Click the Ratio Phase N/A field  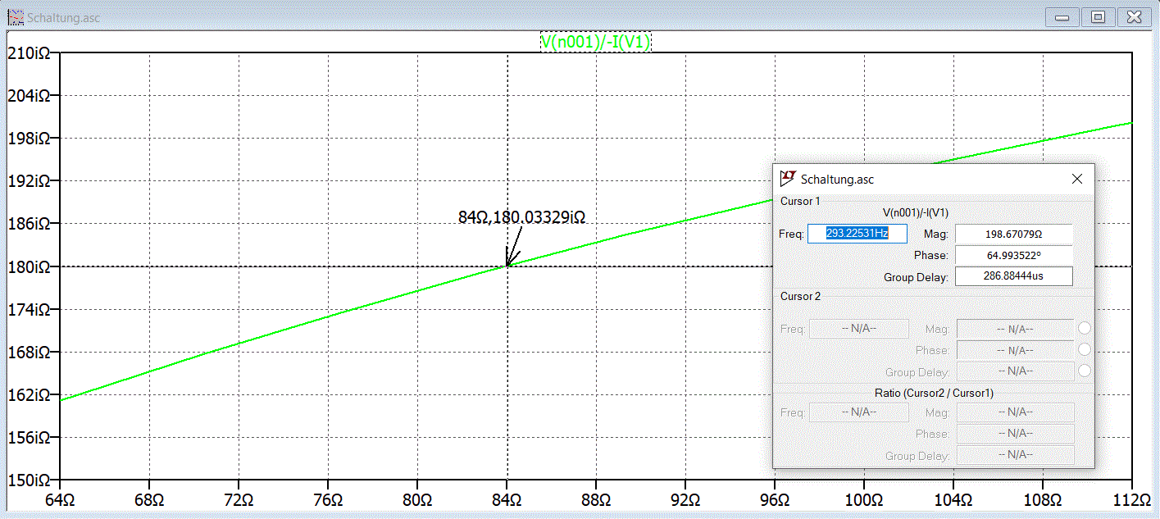coord(1015,434)
